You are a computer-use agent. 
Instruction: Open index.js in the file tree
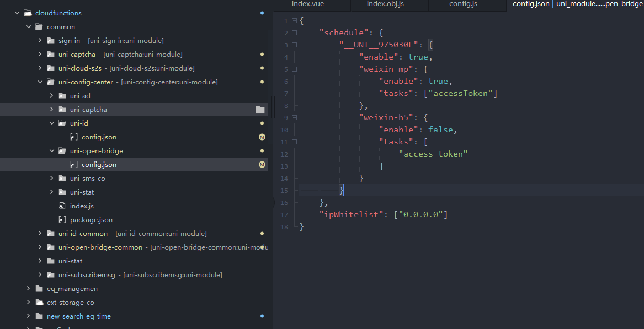[x=82, y=206]
